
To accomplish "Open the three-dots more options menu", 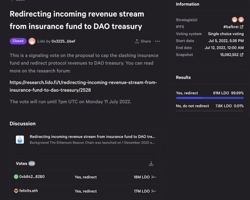I will click(x=157, y=41).
